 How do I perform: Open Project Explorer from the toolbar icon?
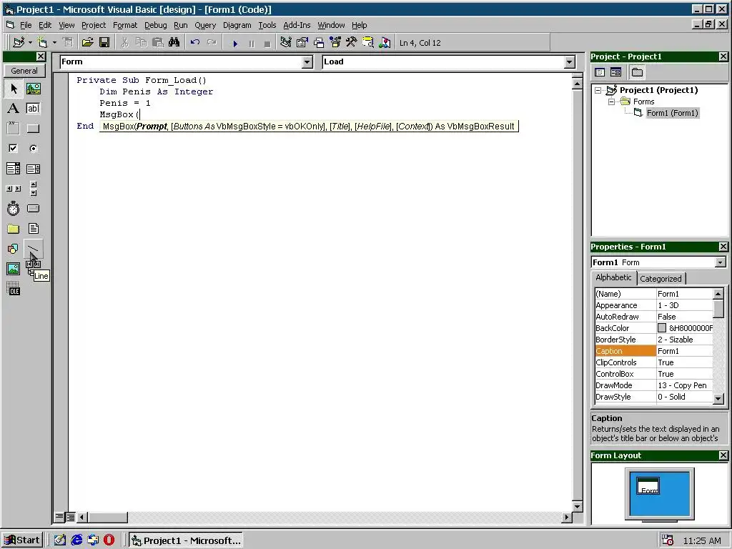[x=286, y=42]
